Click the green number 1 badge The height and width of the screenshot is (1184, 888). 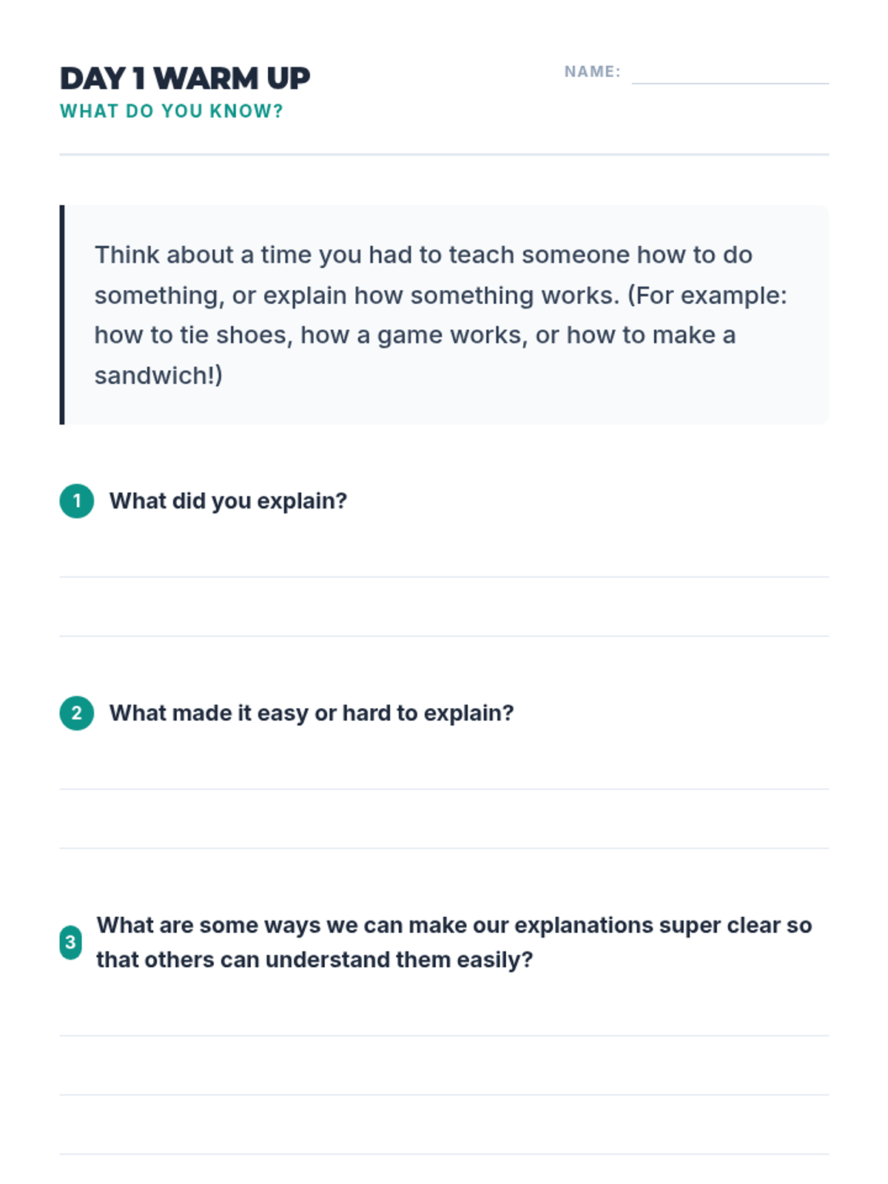76,501
